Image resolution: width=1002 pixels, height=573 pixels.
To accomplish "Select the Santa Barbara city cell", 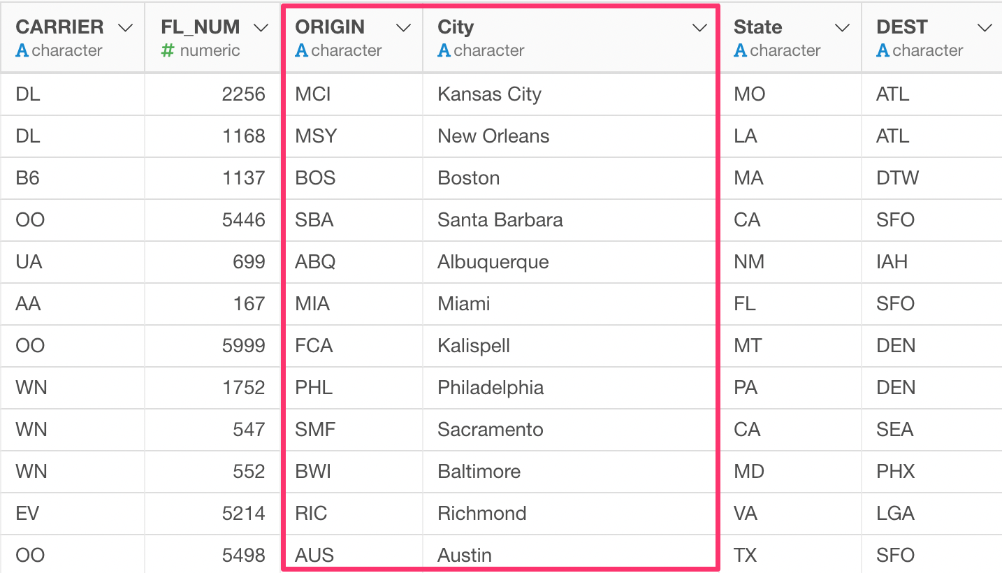I will pos(571,220).
